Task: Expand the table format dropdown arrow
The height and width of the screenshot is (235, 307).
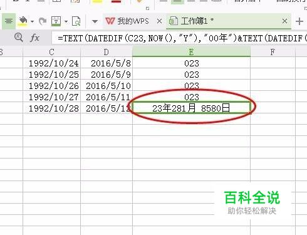Action: [x=66, y=21]
